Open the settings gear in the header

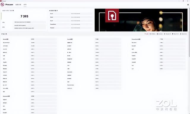point(188,5)
